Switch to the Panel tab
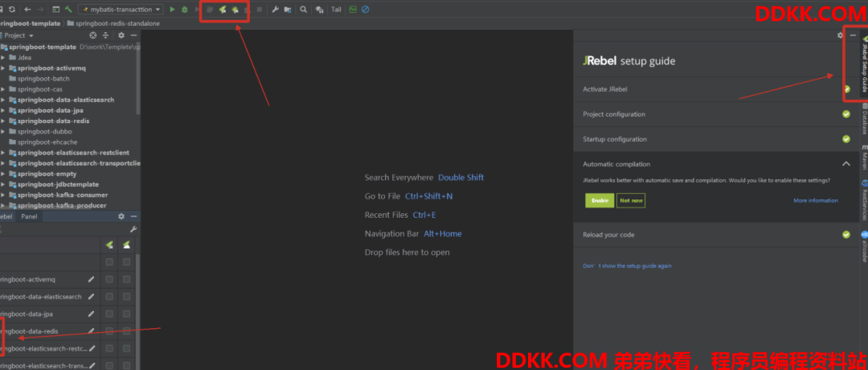 click(30, 216)
